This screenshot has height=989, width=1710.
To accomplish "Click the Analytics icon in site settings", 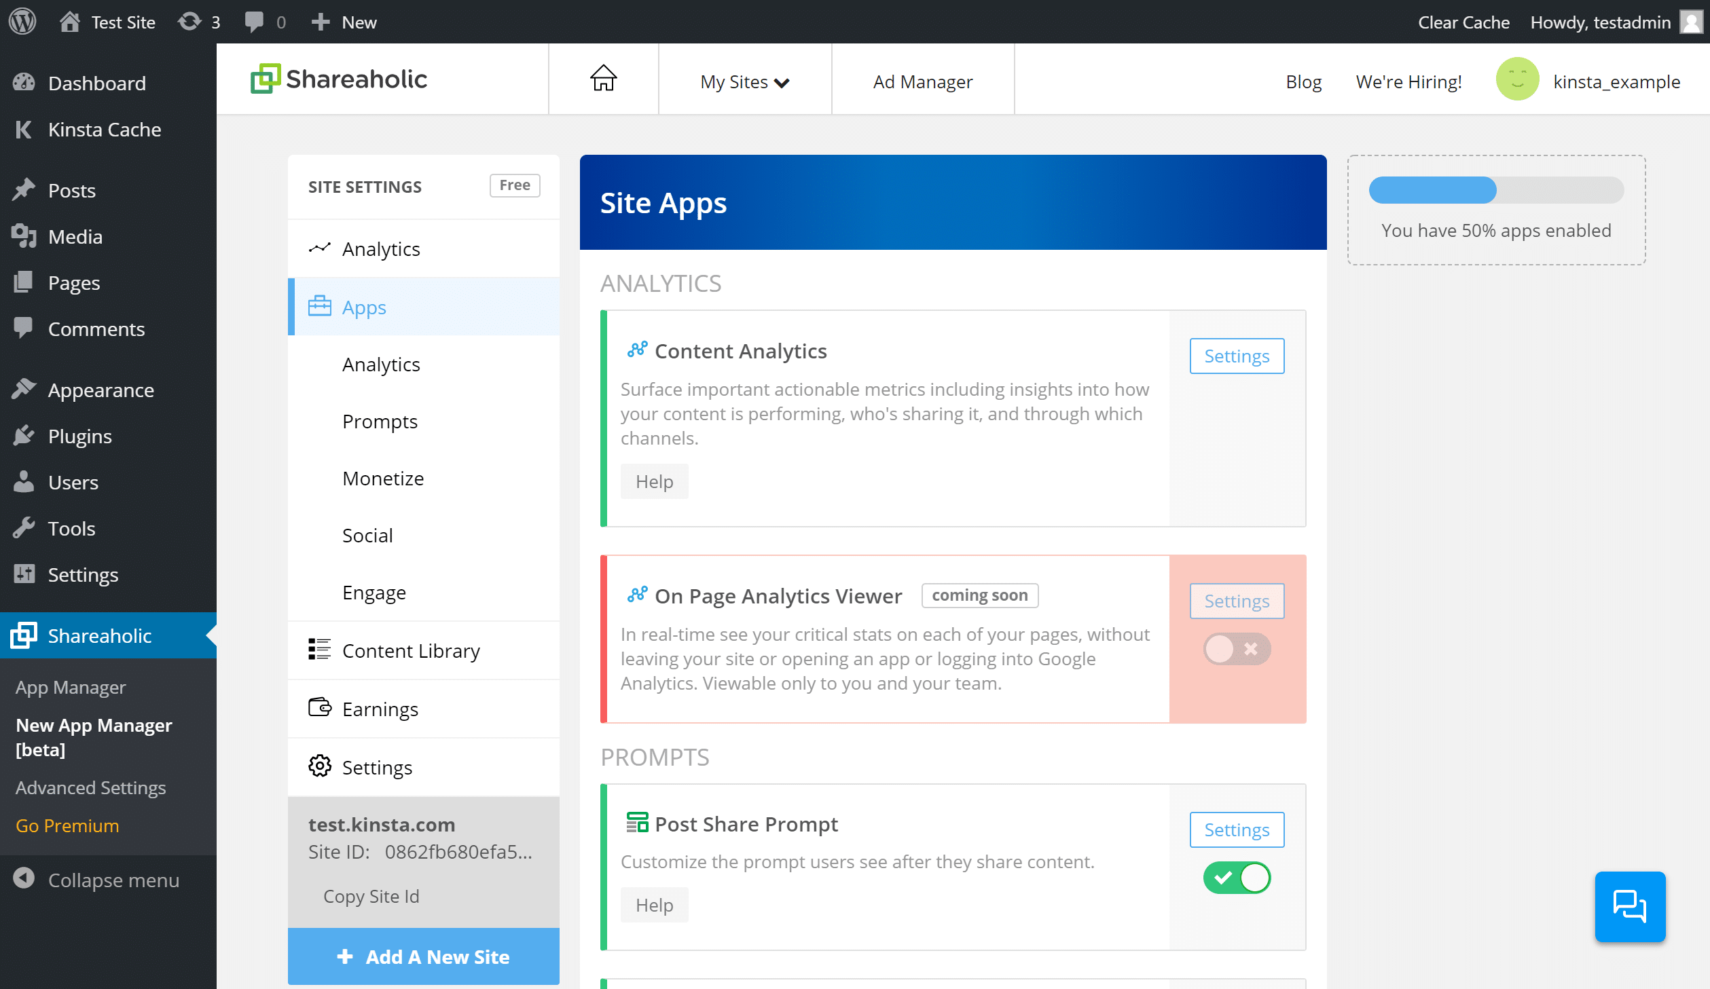I will coord(321,248).
